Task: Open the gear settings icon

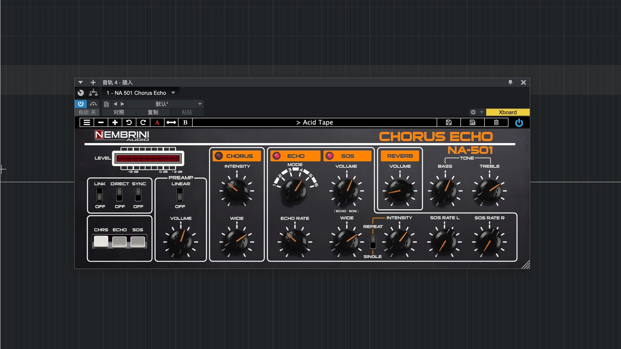Action: [x=473, y=112]
